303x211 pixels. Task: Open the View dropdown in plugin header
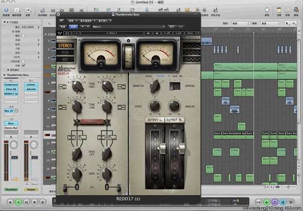(x=72, y=21)
